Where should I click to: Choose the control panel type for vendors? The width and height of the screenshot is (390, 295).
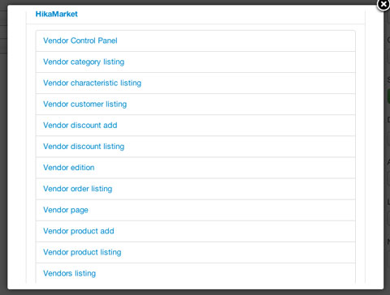pos(80,41)
